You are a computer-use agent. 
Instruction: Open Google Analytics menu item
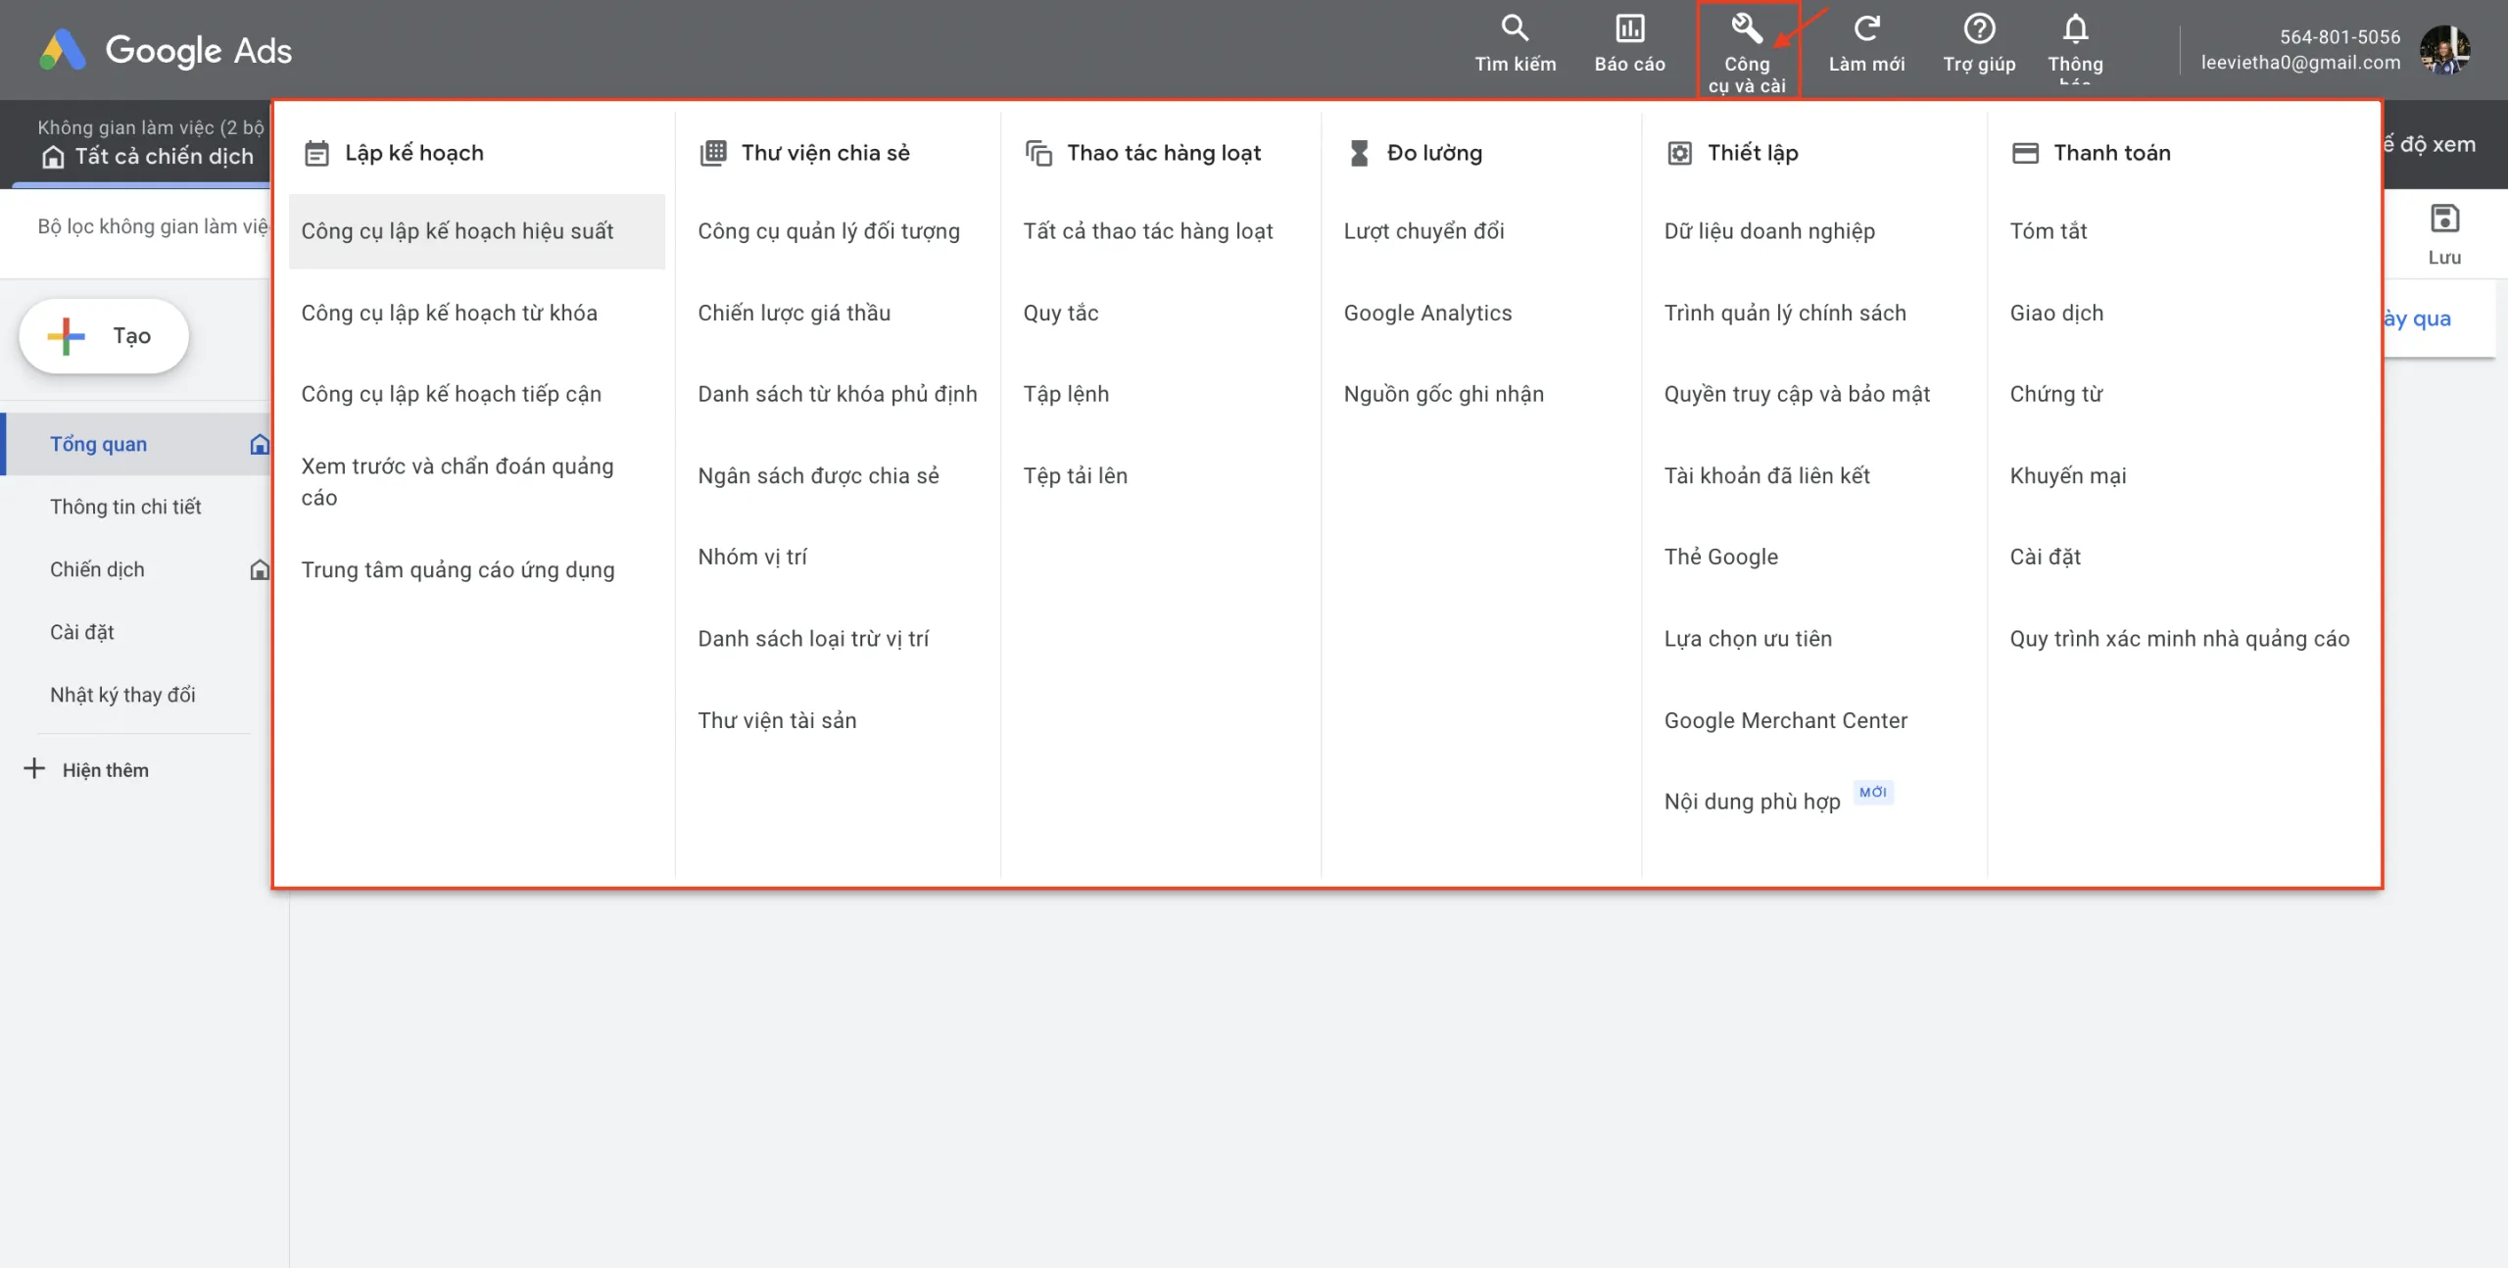point(1427,313)
